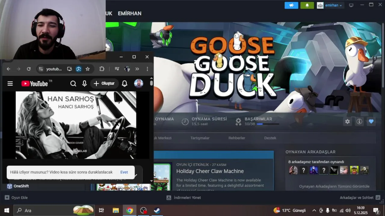Click the OYNAMA SÜRESİ 15.5 saat text
This screenshot has height=216, width=385.
coord(209,121)
